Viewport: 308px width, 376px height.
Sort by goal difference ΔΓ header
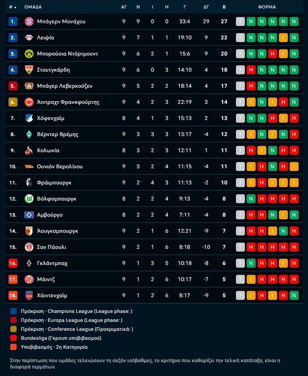point(206,7)
